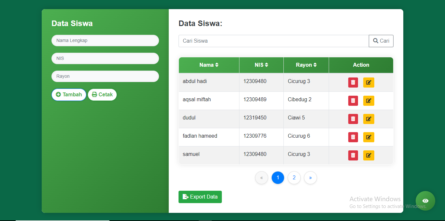Go to page 2 of results
The image size is (445, 221).
click(x=294, y=178)
